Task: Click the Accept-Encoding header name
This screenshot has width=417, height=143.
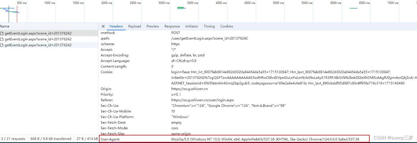Action: [x=115, y=55]
